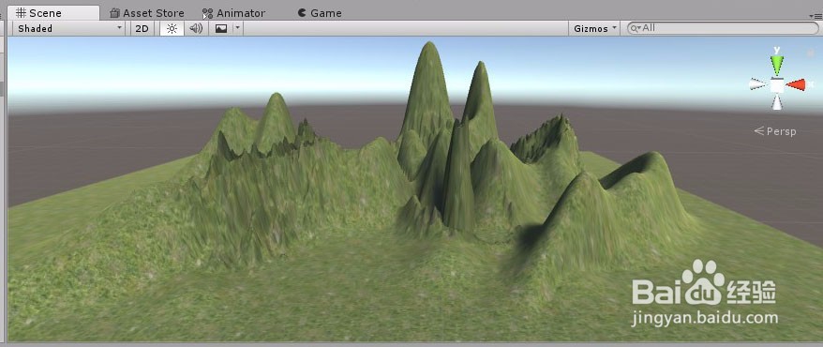The width and height of the screenshot is (823, 347).
Task: Toggle 2D scene view mode
Action: click(142, 28)
